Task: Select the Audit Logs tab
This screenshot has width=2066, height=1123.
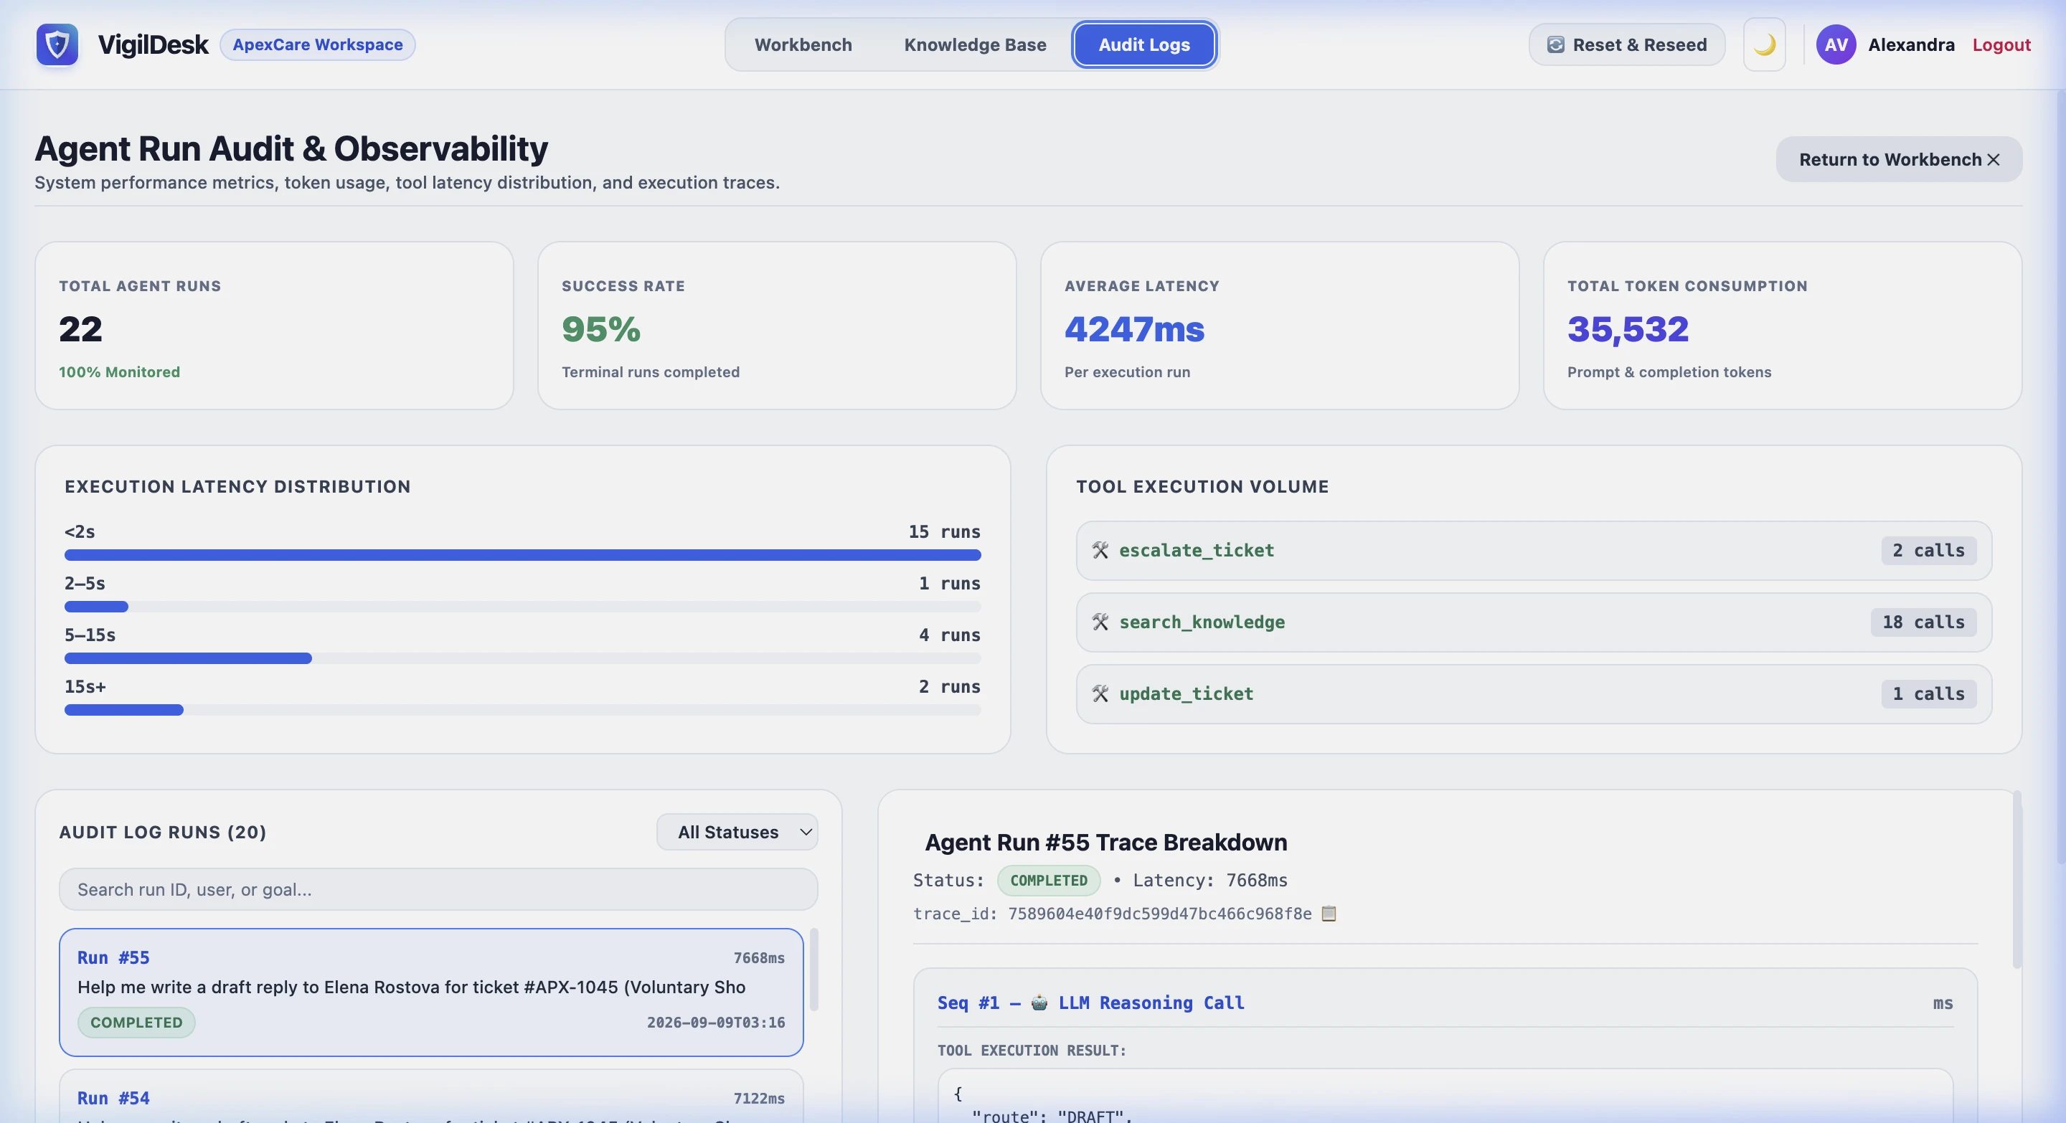Action: pos(1143,45)
